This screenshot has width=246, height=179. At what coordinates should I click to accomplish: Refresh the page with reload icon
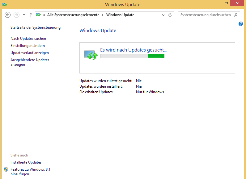[170, 15]
